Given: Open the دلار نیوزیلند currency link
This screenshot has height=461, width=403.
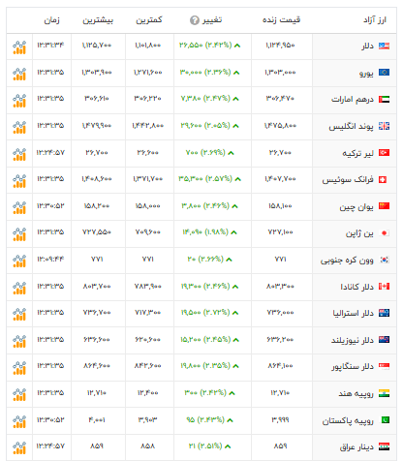Looking at the screenshot, I should click(353, 340).
